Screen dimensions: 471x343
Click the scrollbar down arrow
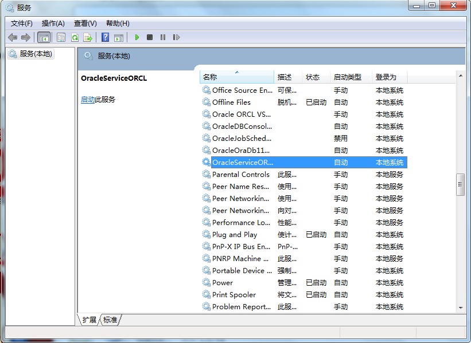pyautogui.click(x=461, y=307)
